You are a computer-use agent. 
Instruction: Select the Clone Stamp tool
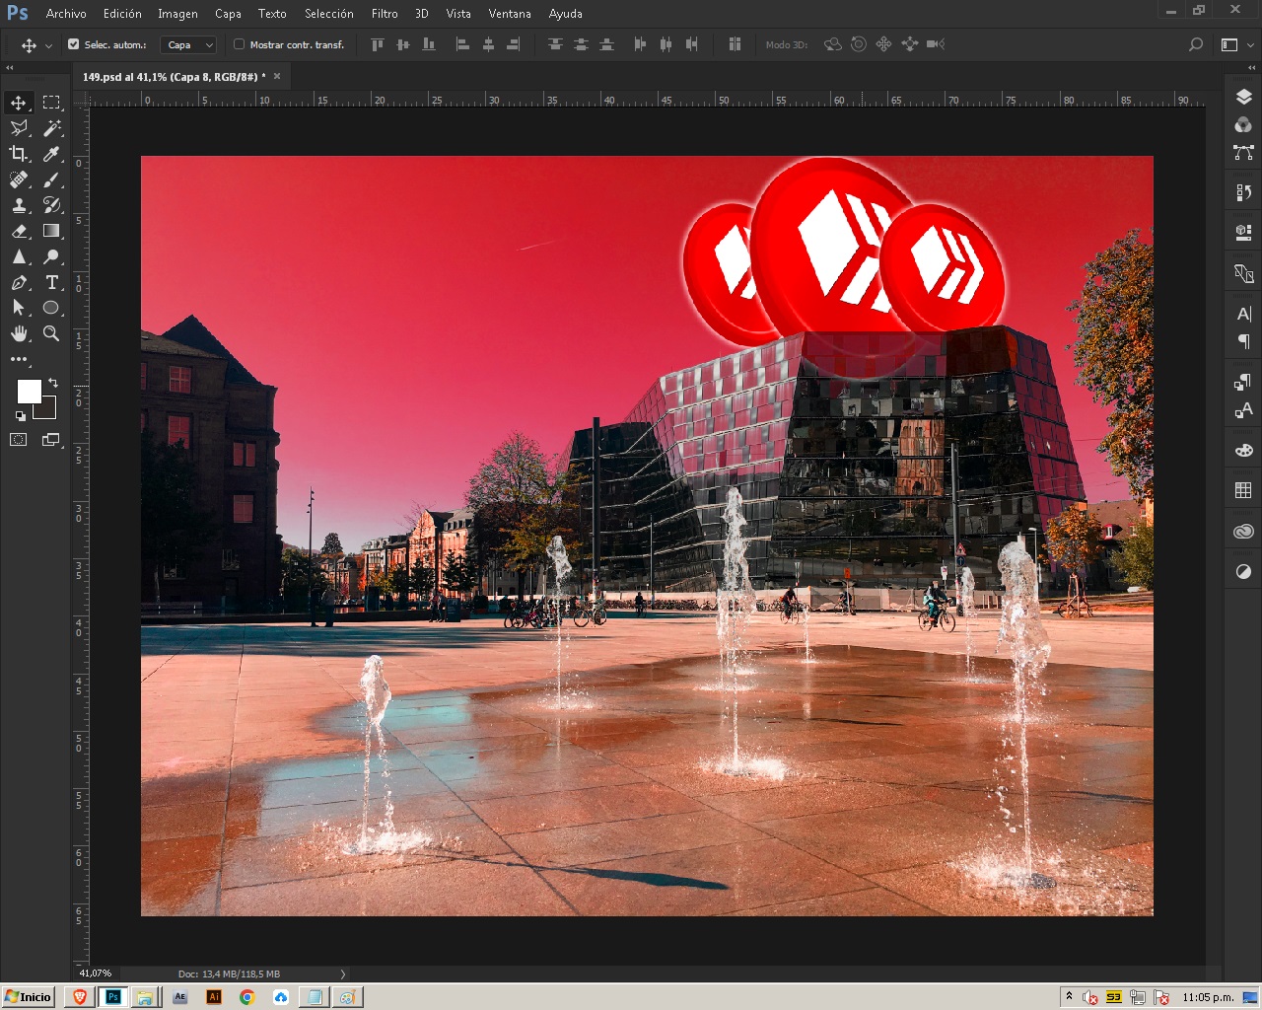[19, 205]
